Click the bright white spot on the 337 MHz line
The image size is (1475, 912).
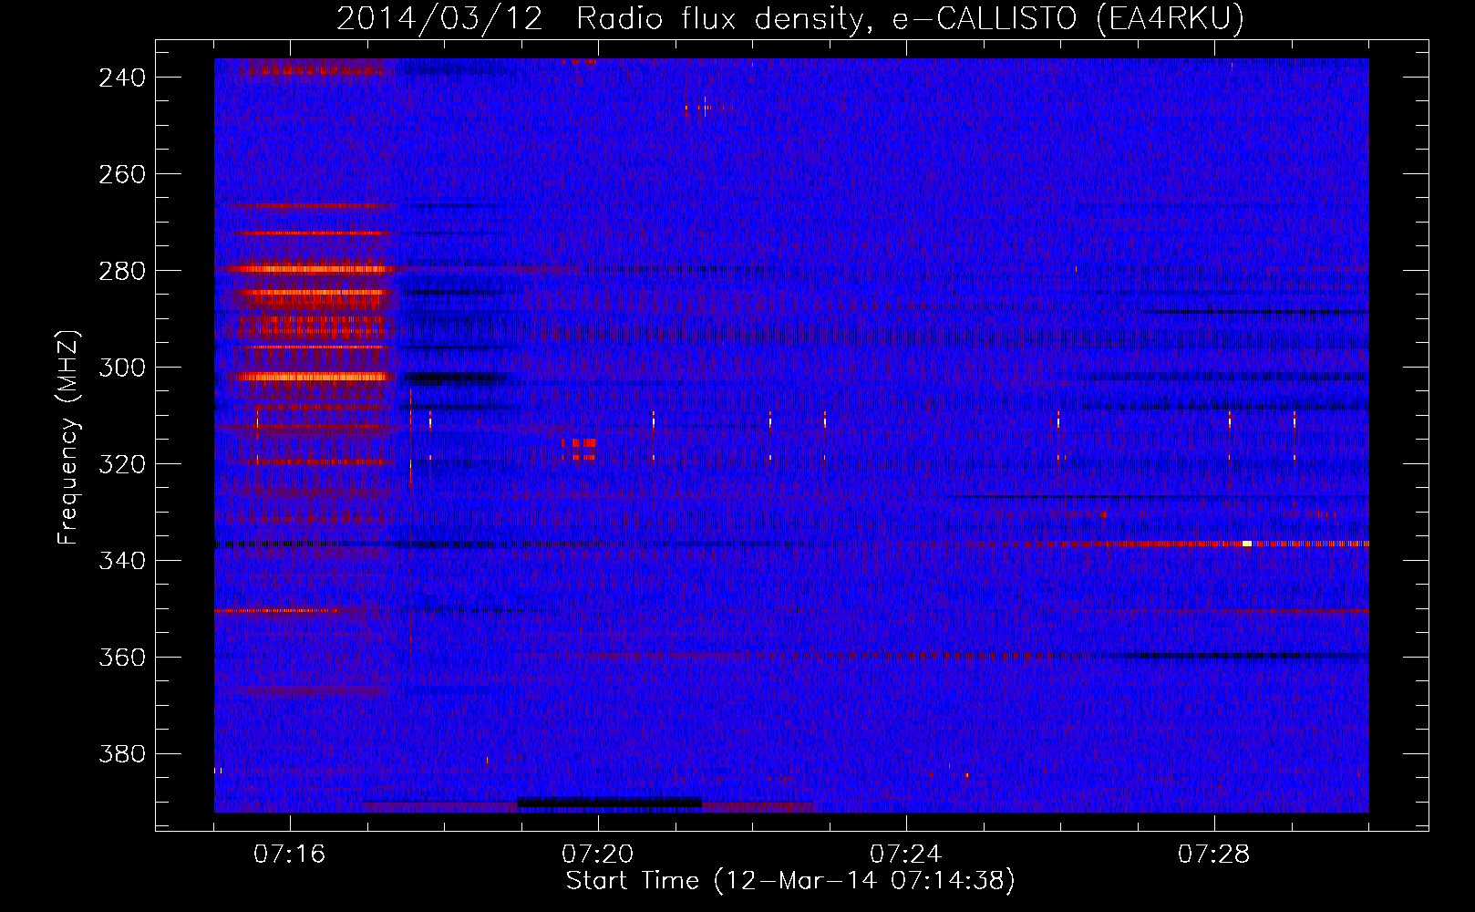click(1247, 544)
